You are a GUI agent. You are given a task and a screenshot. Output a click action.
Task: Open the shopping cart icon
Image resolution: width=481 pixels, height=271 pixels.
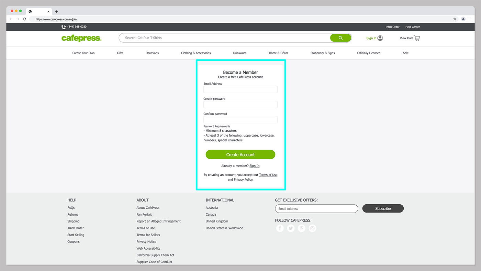417,38
